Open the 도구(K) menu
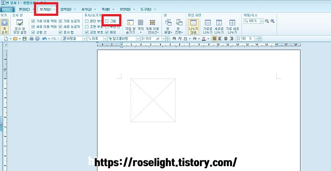The width and height of the screenshot is (331, 171). 146,9
